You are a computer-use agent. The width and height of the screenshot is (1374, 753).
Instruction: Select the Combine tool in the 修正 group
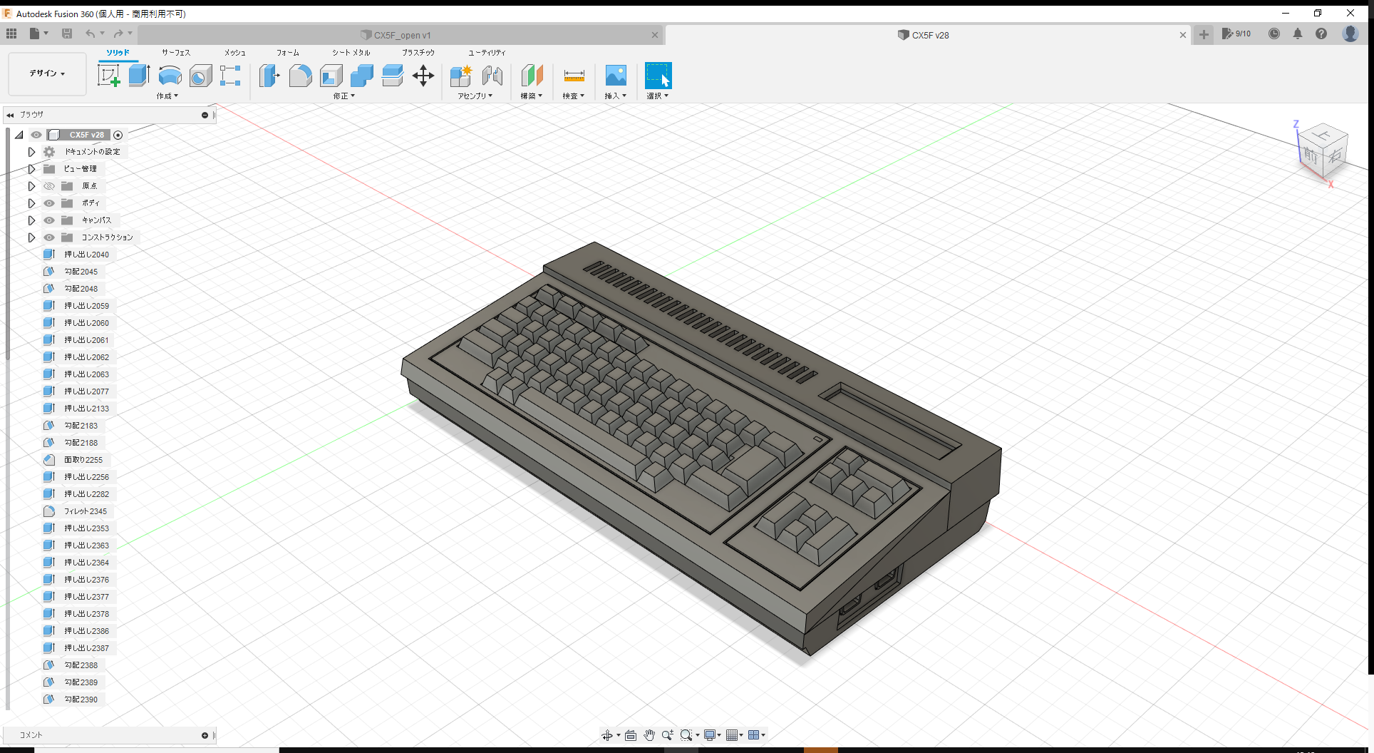click(361, 76)
